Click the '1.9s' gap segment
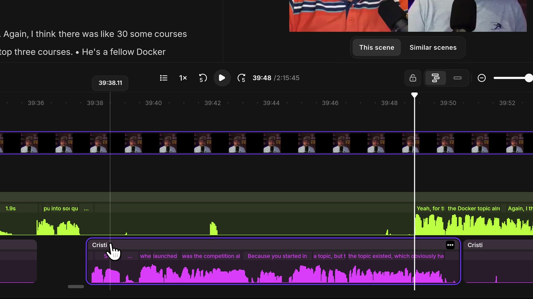Image resolution: width=533 pixels, height=299 pixels. (x=19, y=208)
